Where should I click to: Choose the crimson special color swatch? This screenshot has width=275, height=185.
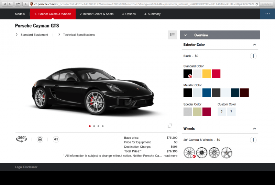pyautogui.click(x=207, y=112)
